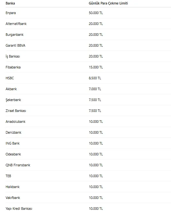Image resolution: width=171 pixels, height=213 pixels.
Task: Click the Banka column header
Action: coord(10,3)
